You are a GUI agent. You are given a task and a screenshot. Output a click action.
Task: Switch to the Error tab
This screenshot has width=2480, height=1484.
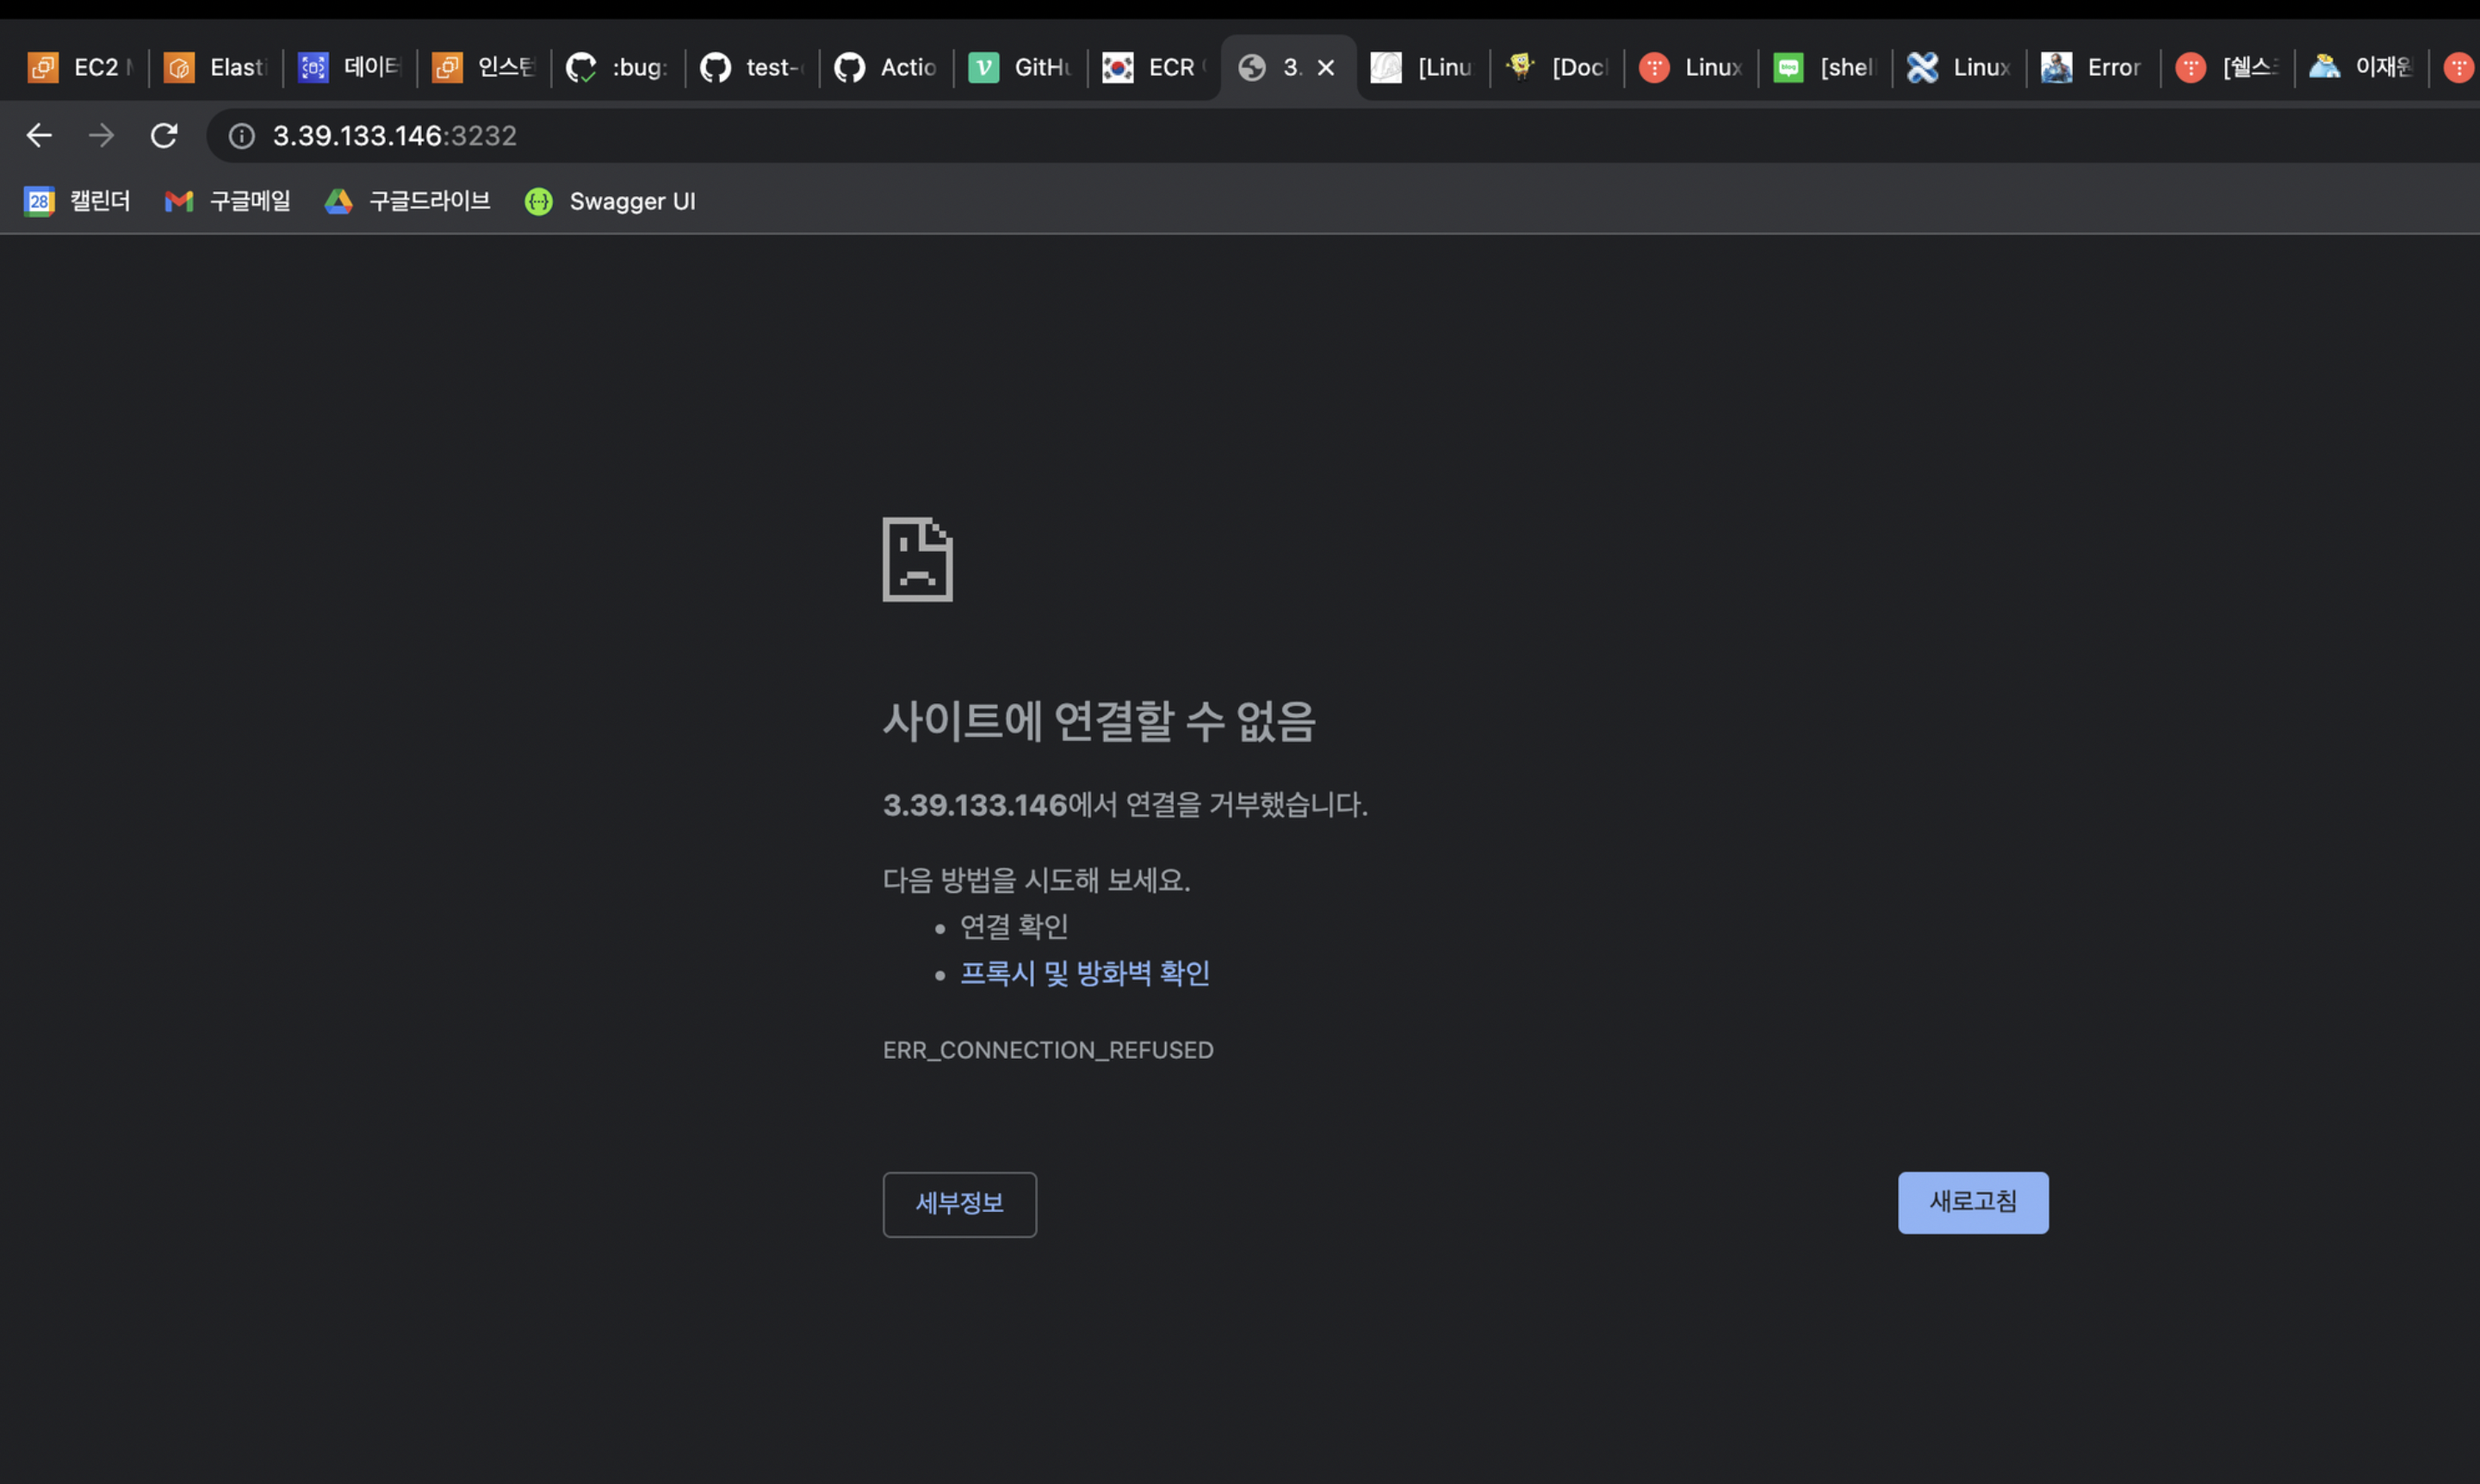(2092, 67)
